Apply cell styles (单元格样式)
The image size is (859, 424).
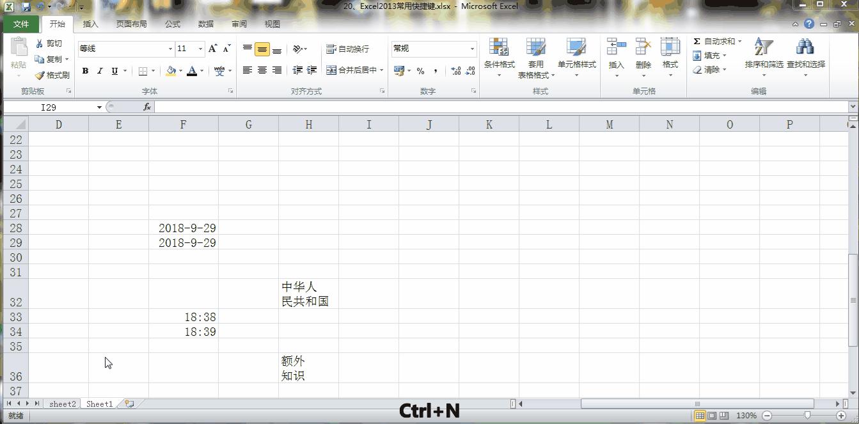[x=577, y=58]
